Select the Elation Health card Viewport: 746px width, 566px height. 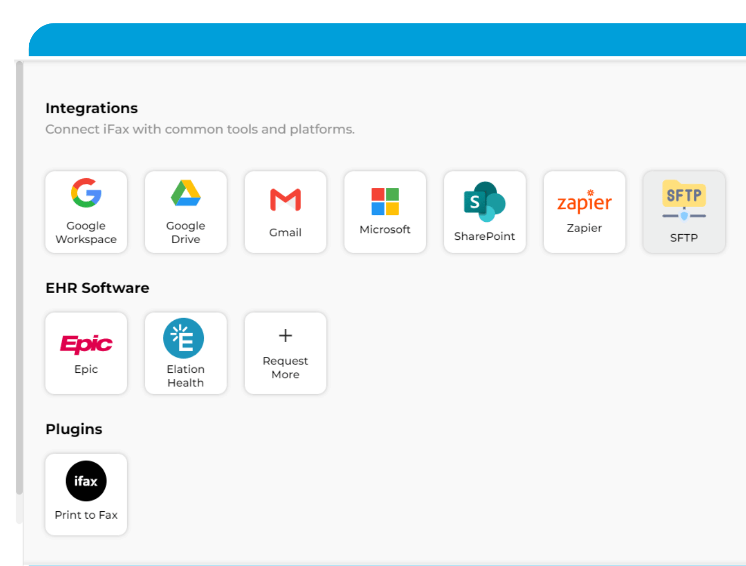click(x=186, y=353)
